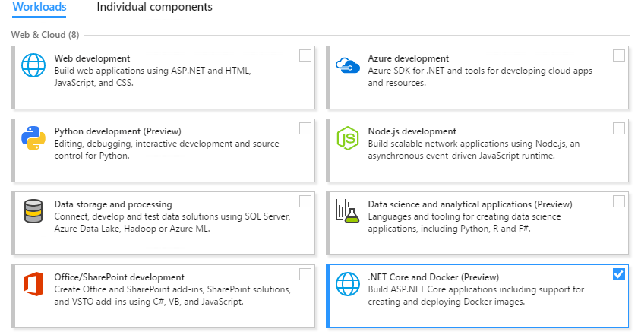Click the Data storage database icon

pyautogui.click(x=33, y=211)
